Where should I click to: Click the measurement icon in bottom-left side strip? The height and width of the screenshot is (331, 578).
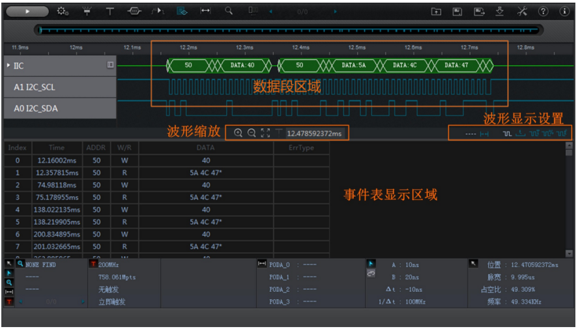[9, 292]
